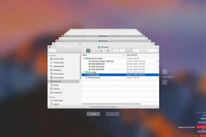Click the Today, 4:43 PM date cell
Screen dimensions: 206x137
[133, 78]
